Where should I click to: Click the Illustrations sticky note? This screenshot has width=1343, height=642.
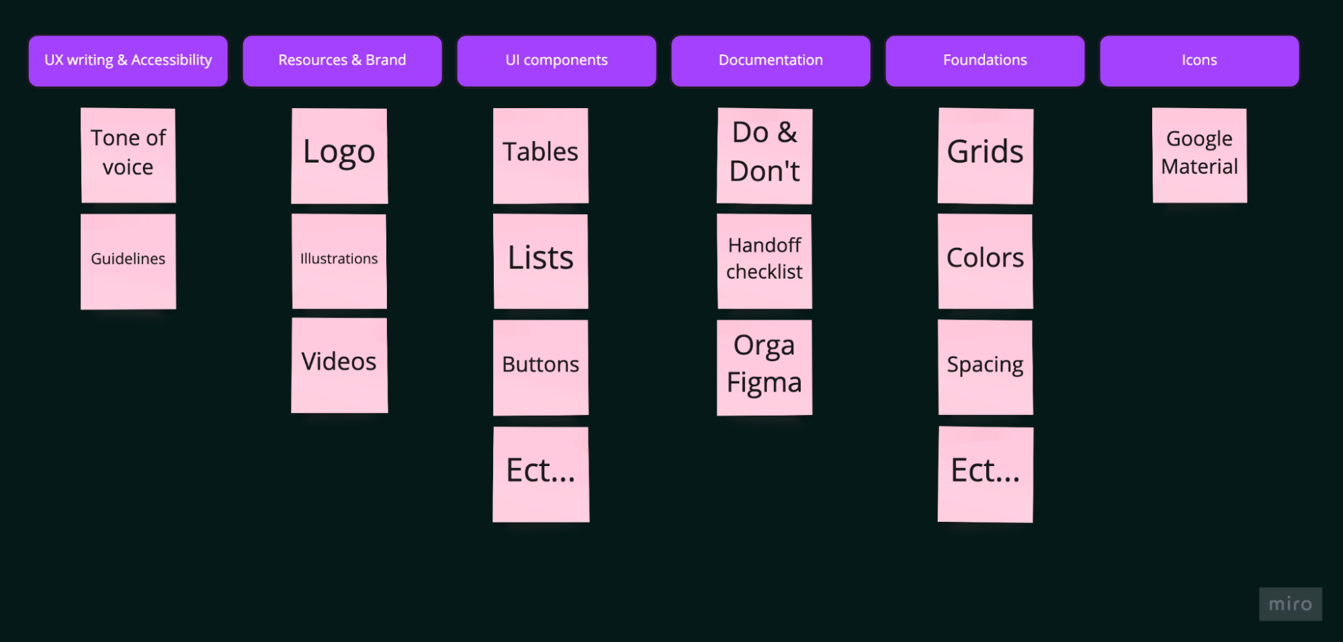[339, 261]
